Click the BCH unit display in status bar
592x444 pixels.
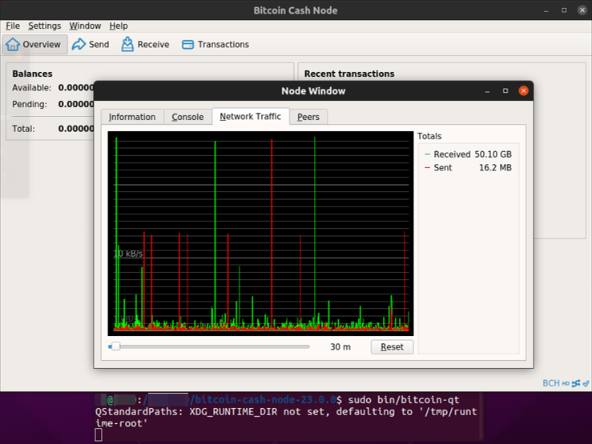click(x=551, y=384)
